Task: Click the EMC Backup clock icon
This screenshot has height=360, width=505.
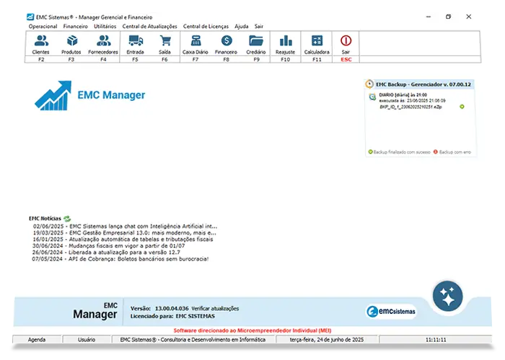Action: pyautogui.click(x=369, y=84)
